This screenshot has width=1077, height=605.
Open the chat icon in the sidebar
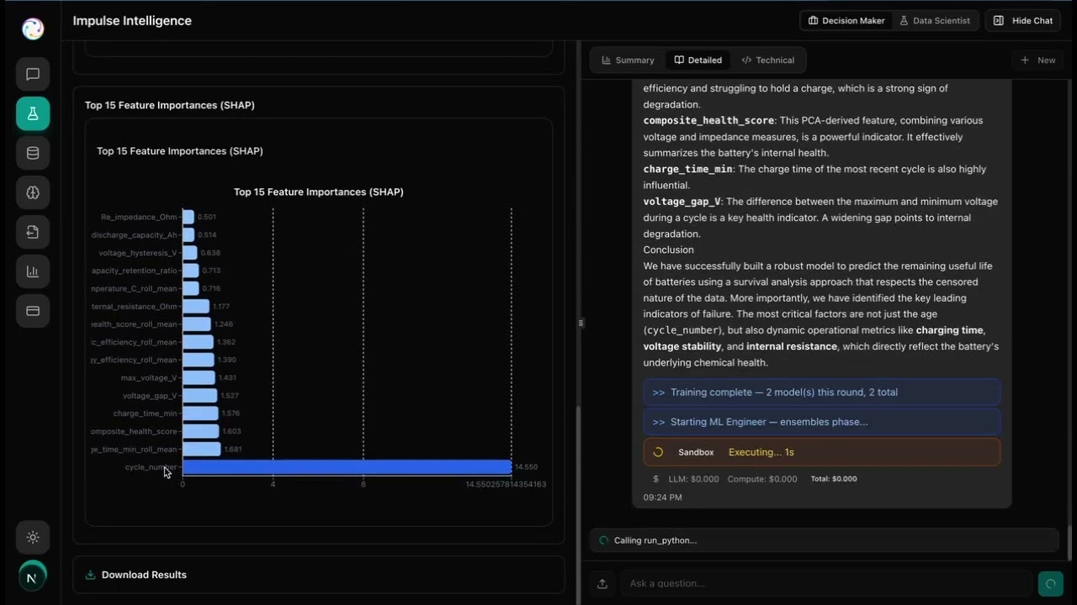[x=33, y=74]
